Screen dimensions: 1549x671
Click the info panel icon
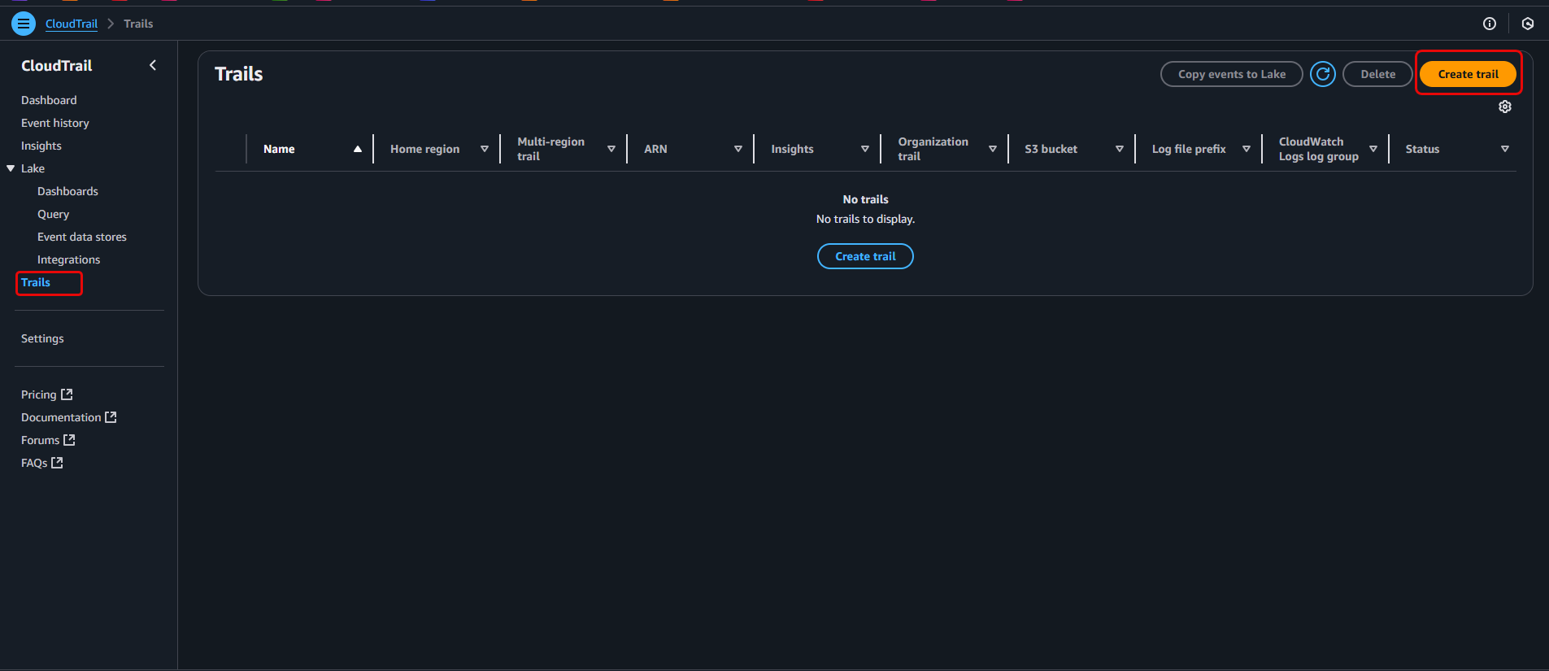click(1490, 24)
